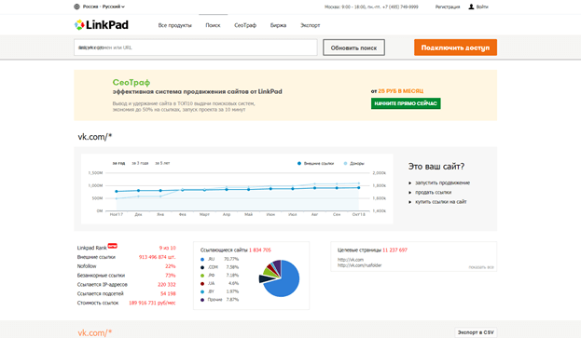This screenshot has height=338, width=581.
Task: Click the globe icon beside Россия
Action: tap(76, 7)
